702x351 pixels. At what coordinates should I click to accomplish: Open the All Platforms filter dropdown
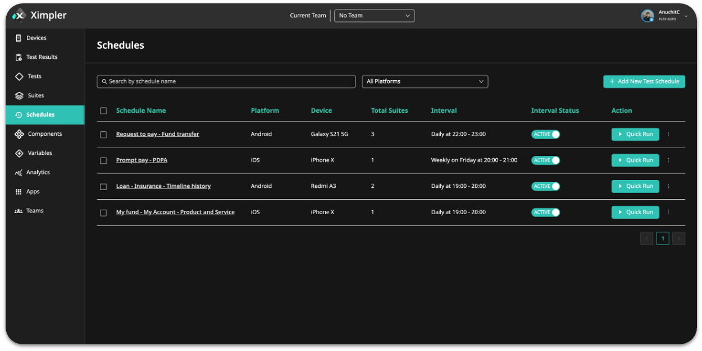click(x=425, y=82)
